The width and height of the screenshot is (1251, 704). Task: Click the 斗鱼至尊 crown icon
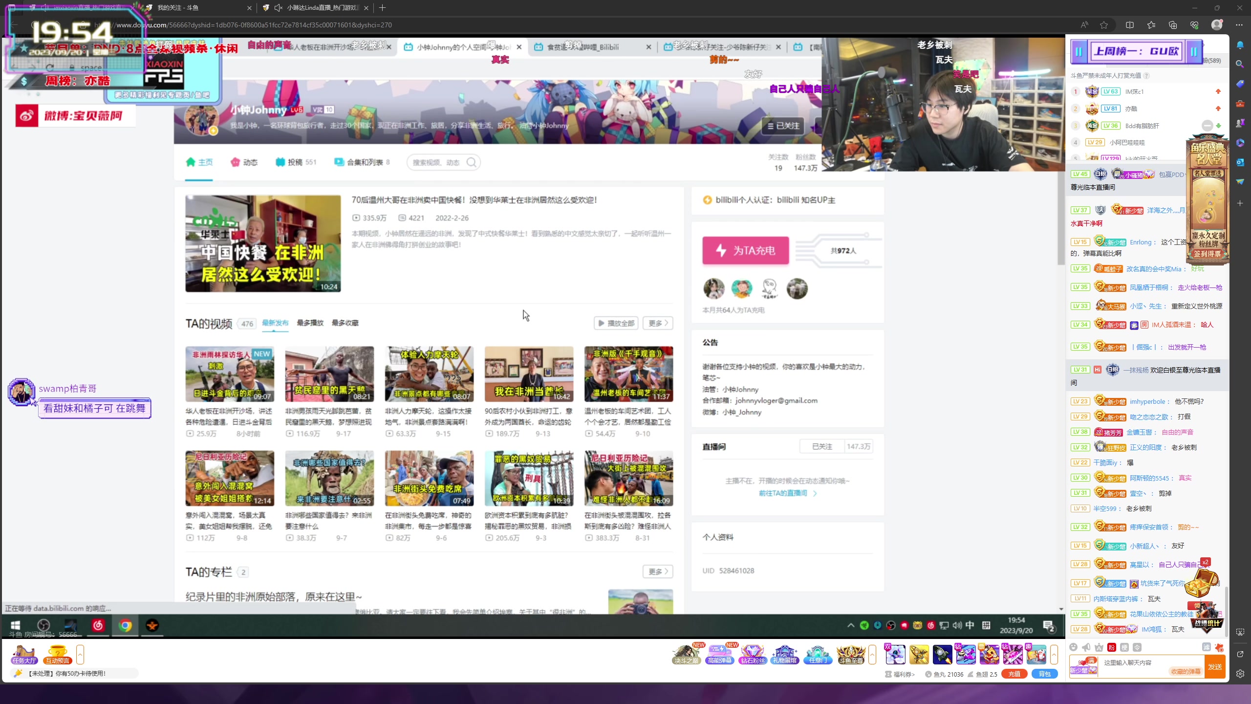tap(850, 654)
